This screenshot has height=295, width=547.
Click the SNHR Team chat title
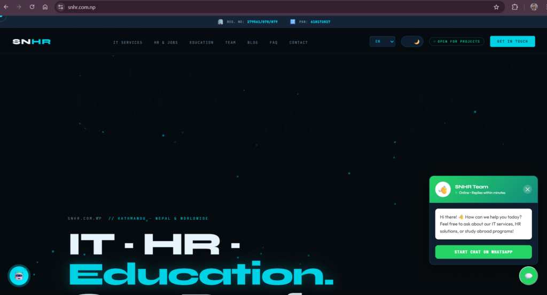pos(471,187)
